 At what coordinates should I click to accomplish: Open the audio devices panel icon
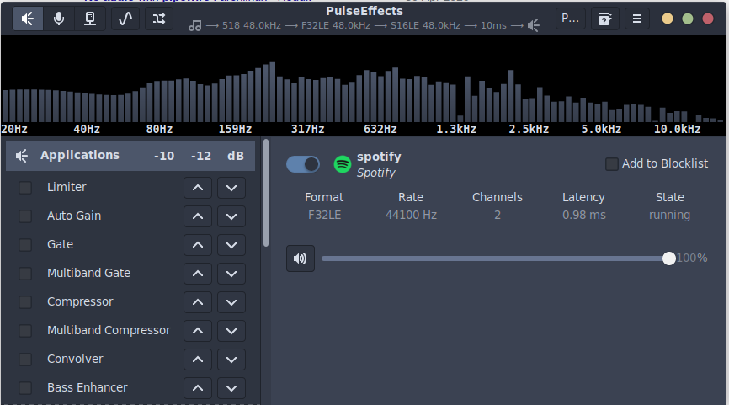[x=90, y=19]
